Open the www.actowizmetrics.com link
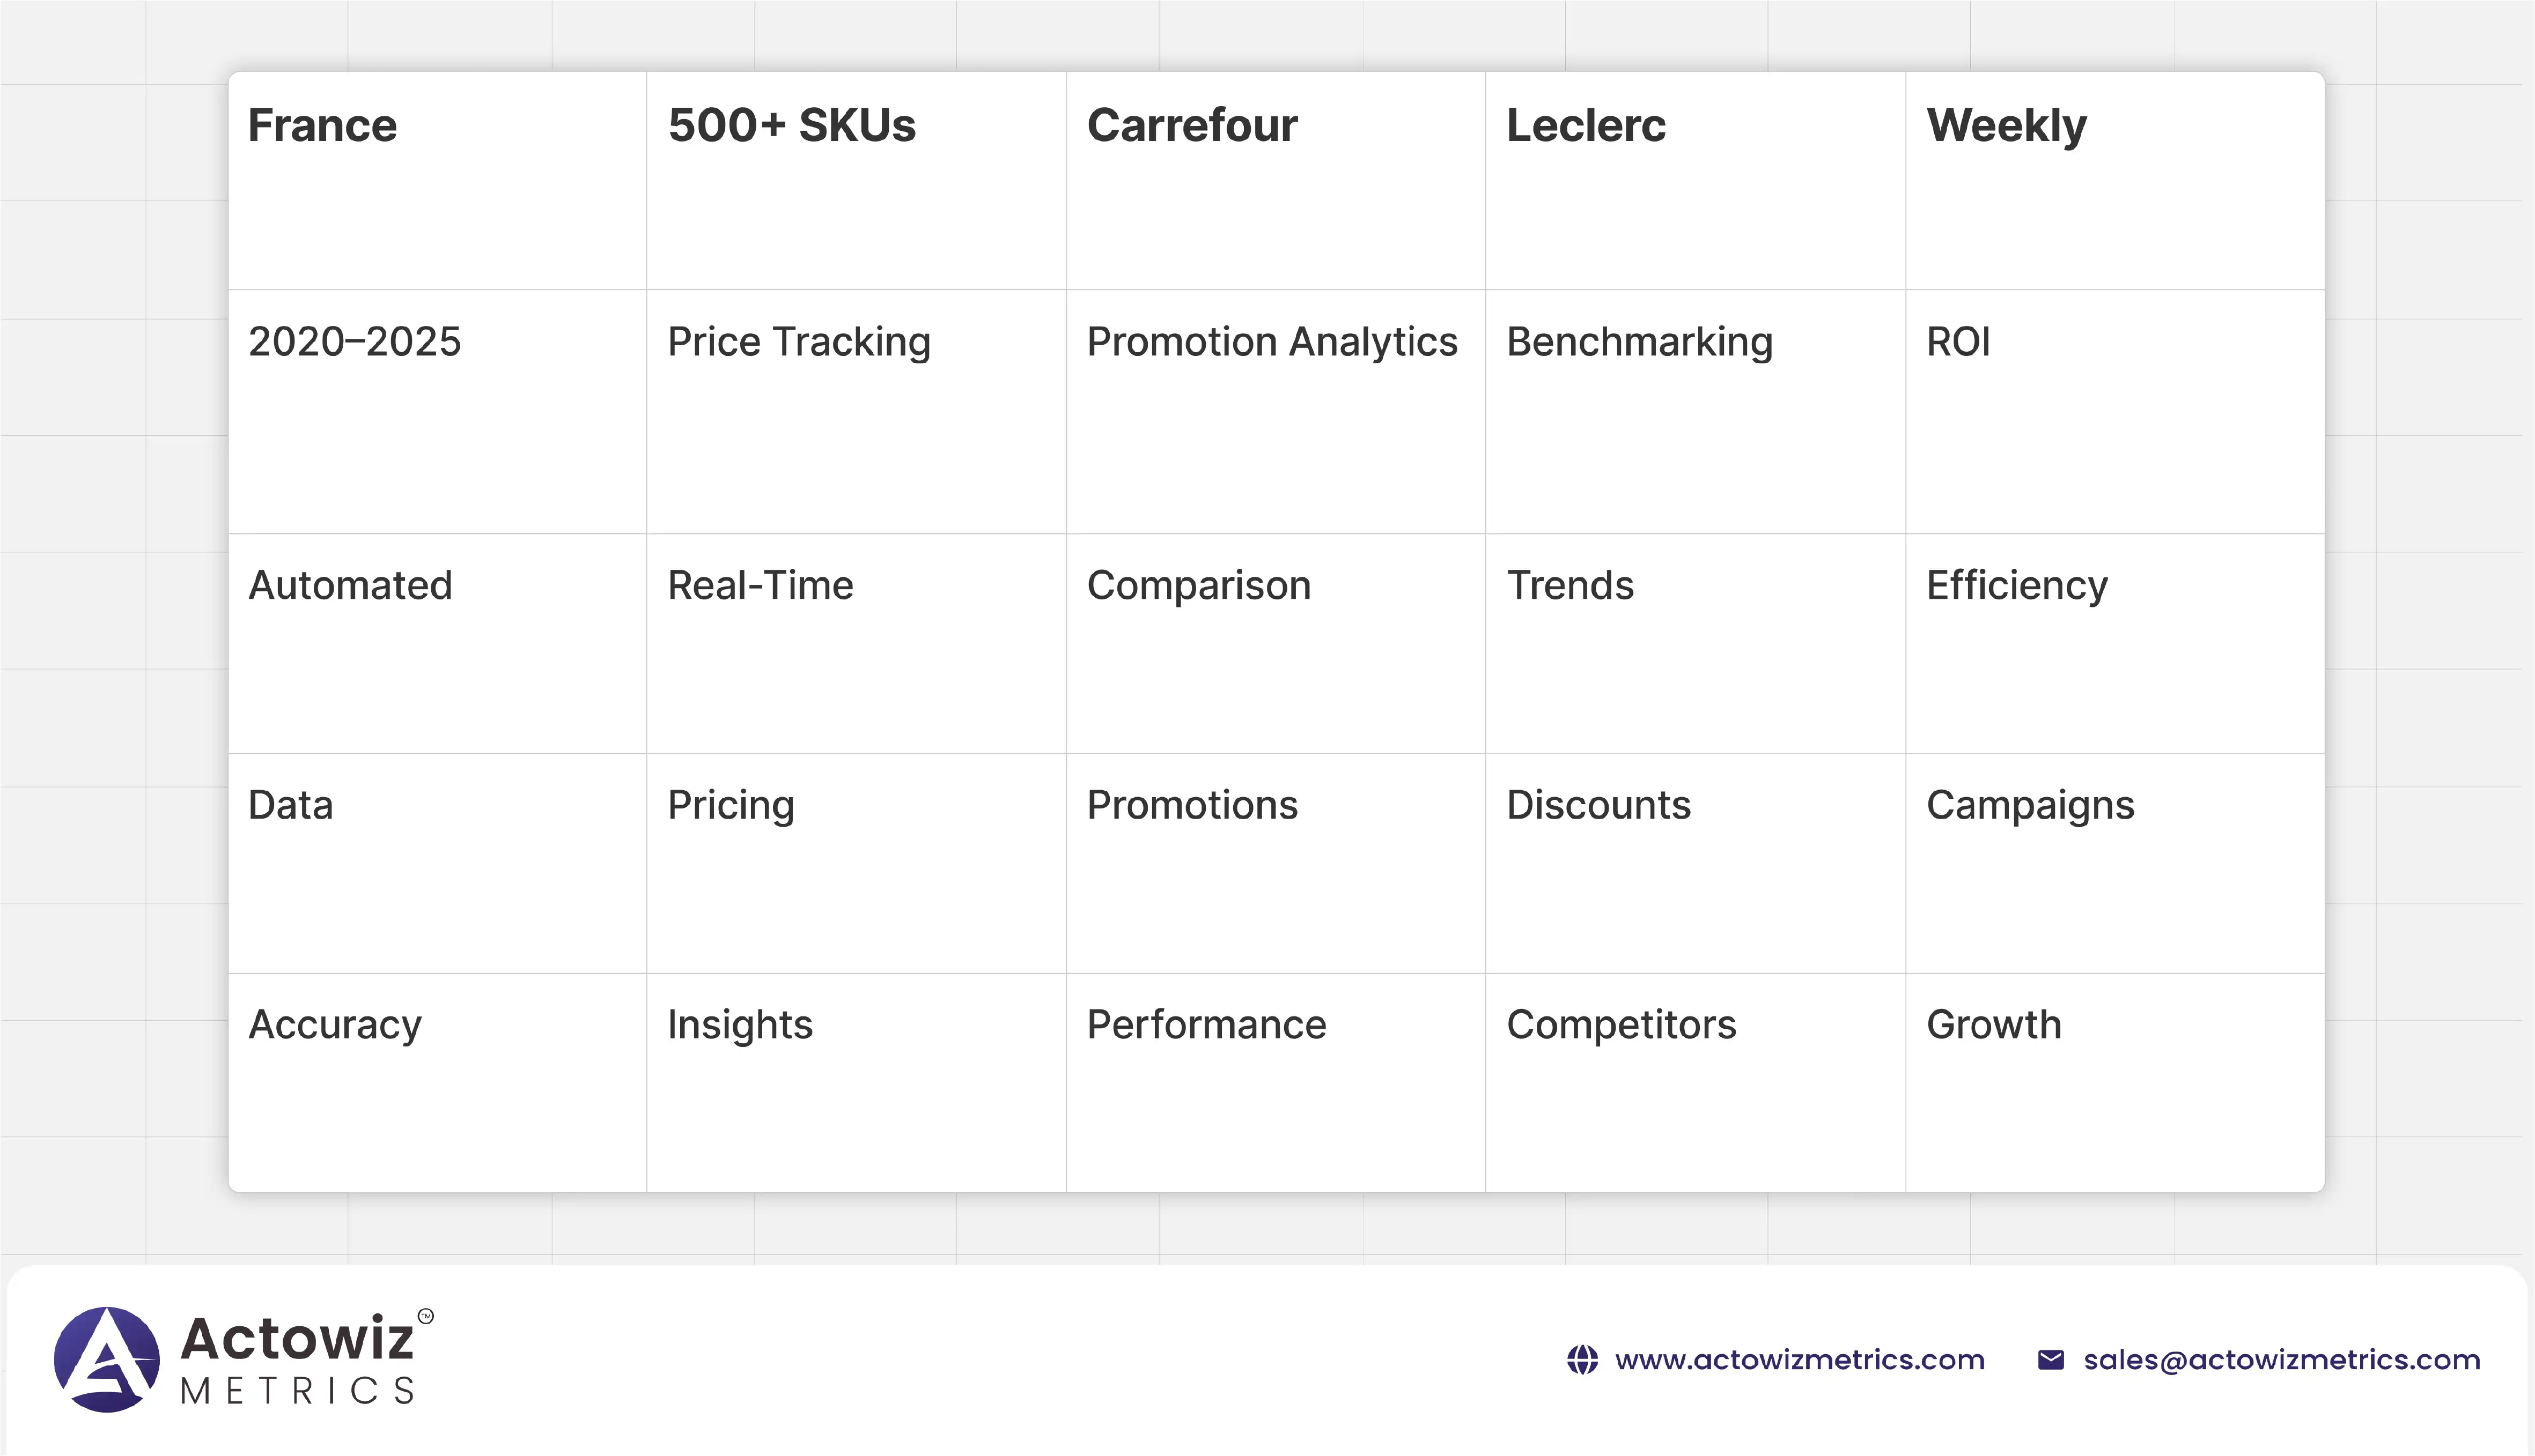2535x1456 pixels. click(1799, 1360)
